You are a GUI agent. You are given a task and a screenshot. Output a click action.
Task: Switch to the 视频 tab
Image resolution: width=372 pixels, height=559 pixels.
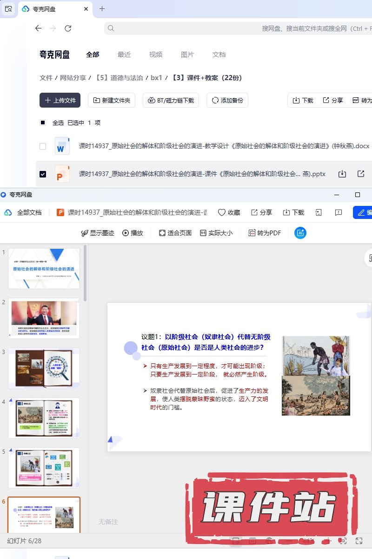coord(156,55)
